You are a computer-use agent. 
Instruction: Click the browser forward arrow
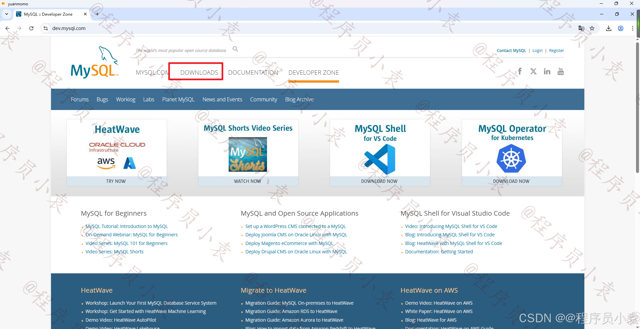click(19, 28)
